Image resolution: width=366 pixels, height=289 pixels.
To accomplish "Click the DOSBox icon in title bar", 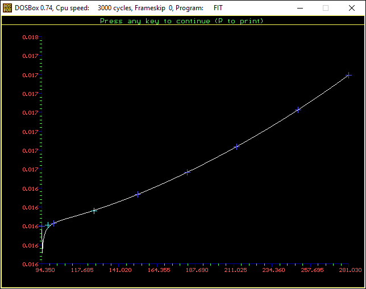I will 7,8.
